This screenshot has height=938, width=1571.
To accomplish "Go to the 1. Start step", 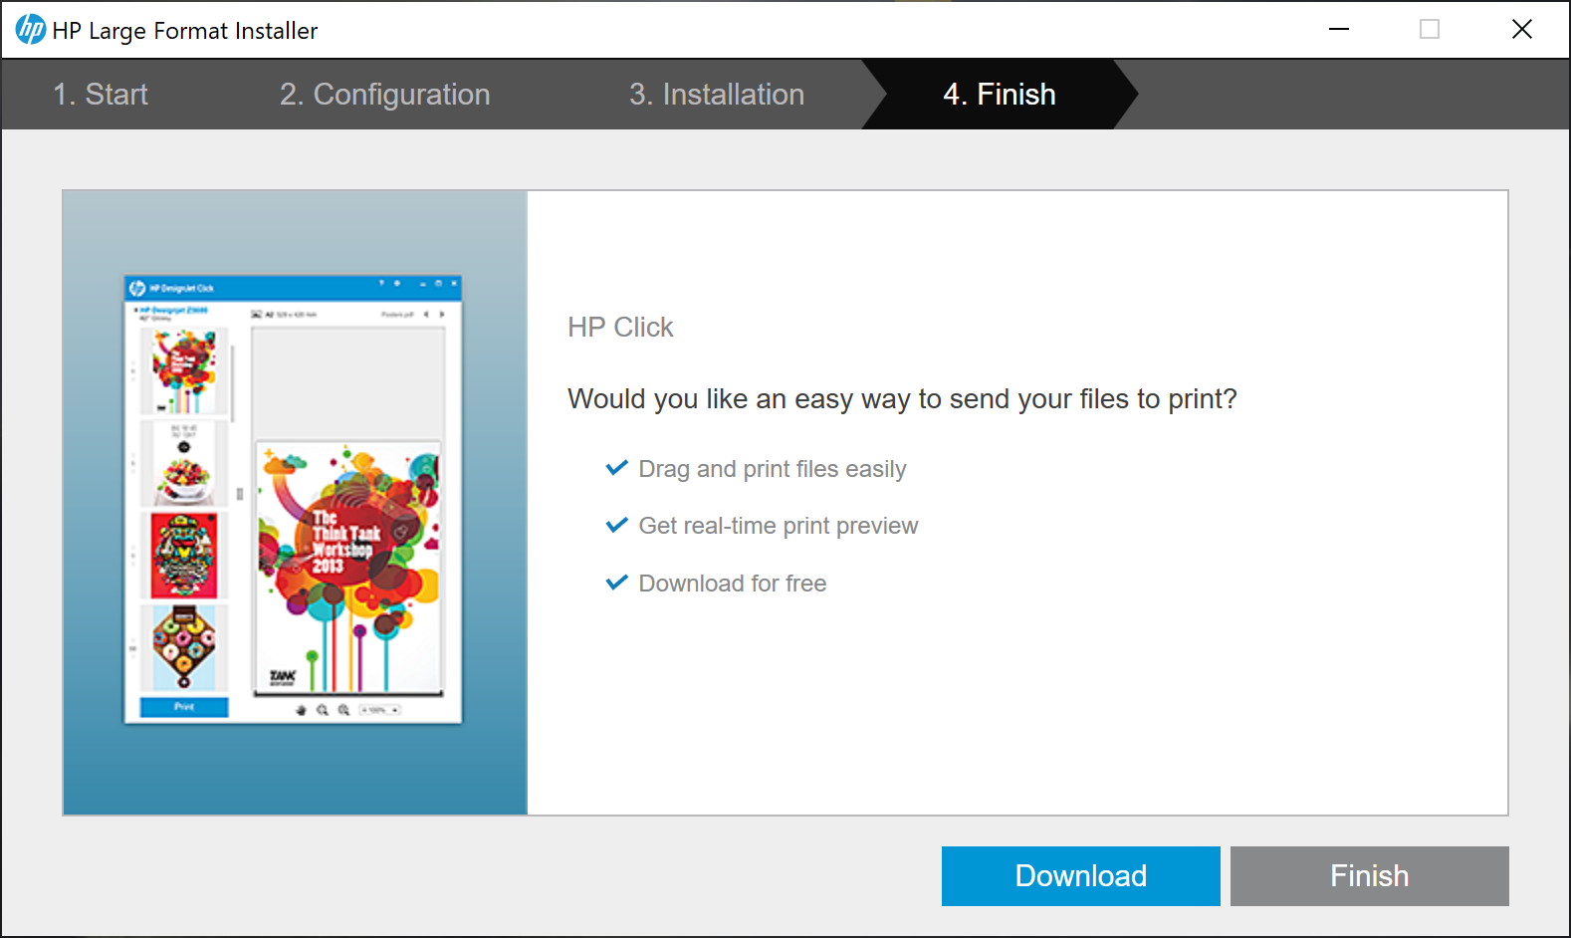I will [101, 95].
